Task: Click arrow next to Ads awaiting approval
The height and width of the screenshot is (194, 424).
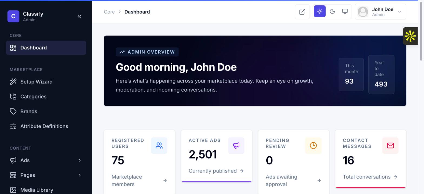Action: (x=319, y=180)
